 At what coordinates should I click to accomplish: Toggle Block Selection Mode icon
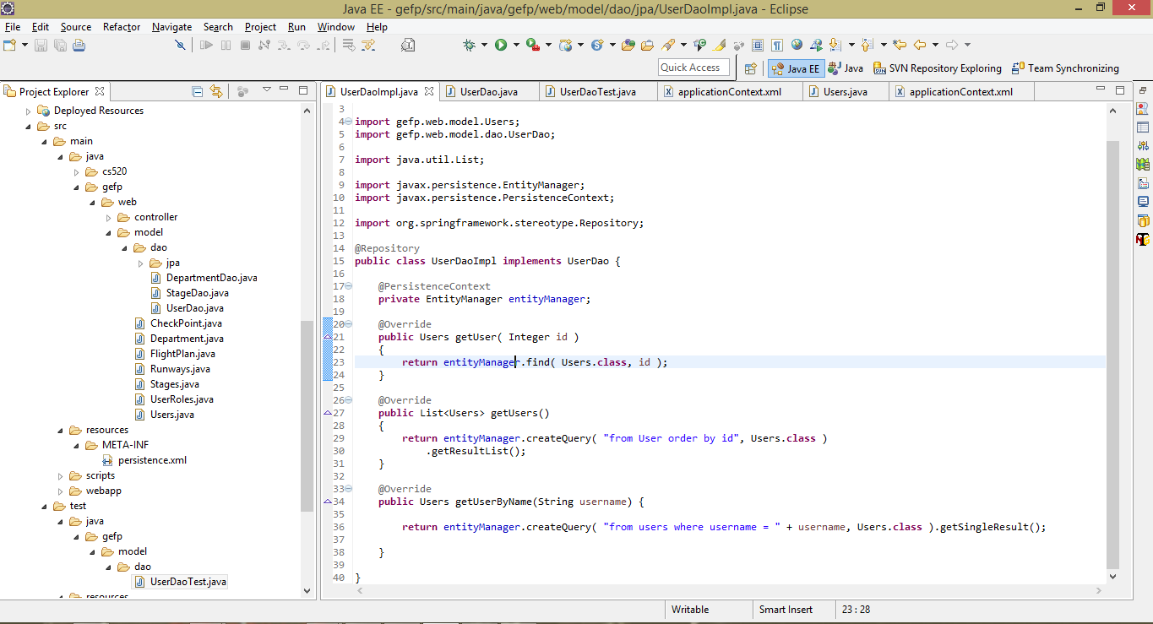tap(758, 45)
